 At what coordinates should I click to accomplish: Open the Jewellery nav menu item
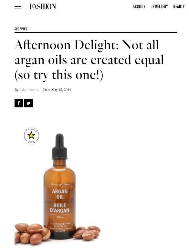(159, 6)
